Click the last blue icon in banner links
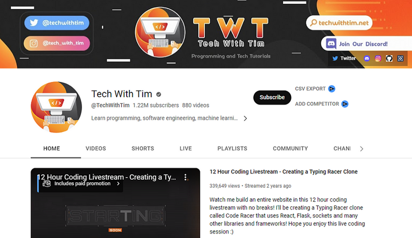Viewport: 412px width, 238px height. (x=400, y=59)
